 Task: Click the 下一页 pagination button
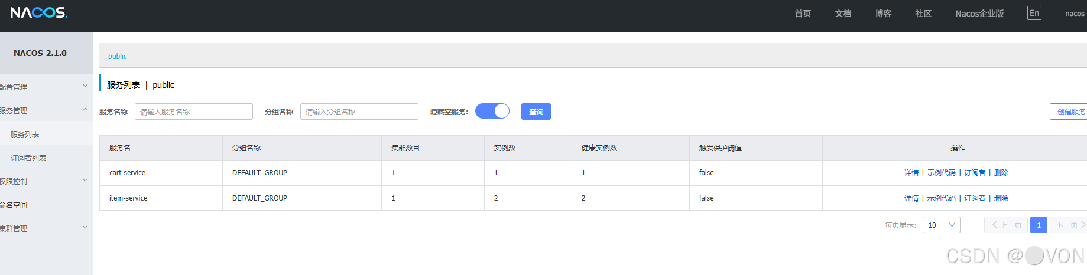point(1069,225)
